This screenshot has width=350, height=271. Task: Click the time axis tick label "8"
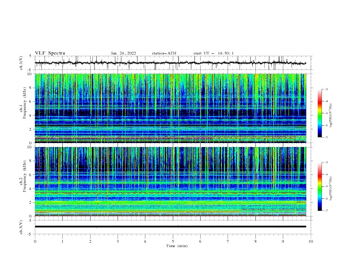(255, 241)
